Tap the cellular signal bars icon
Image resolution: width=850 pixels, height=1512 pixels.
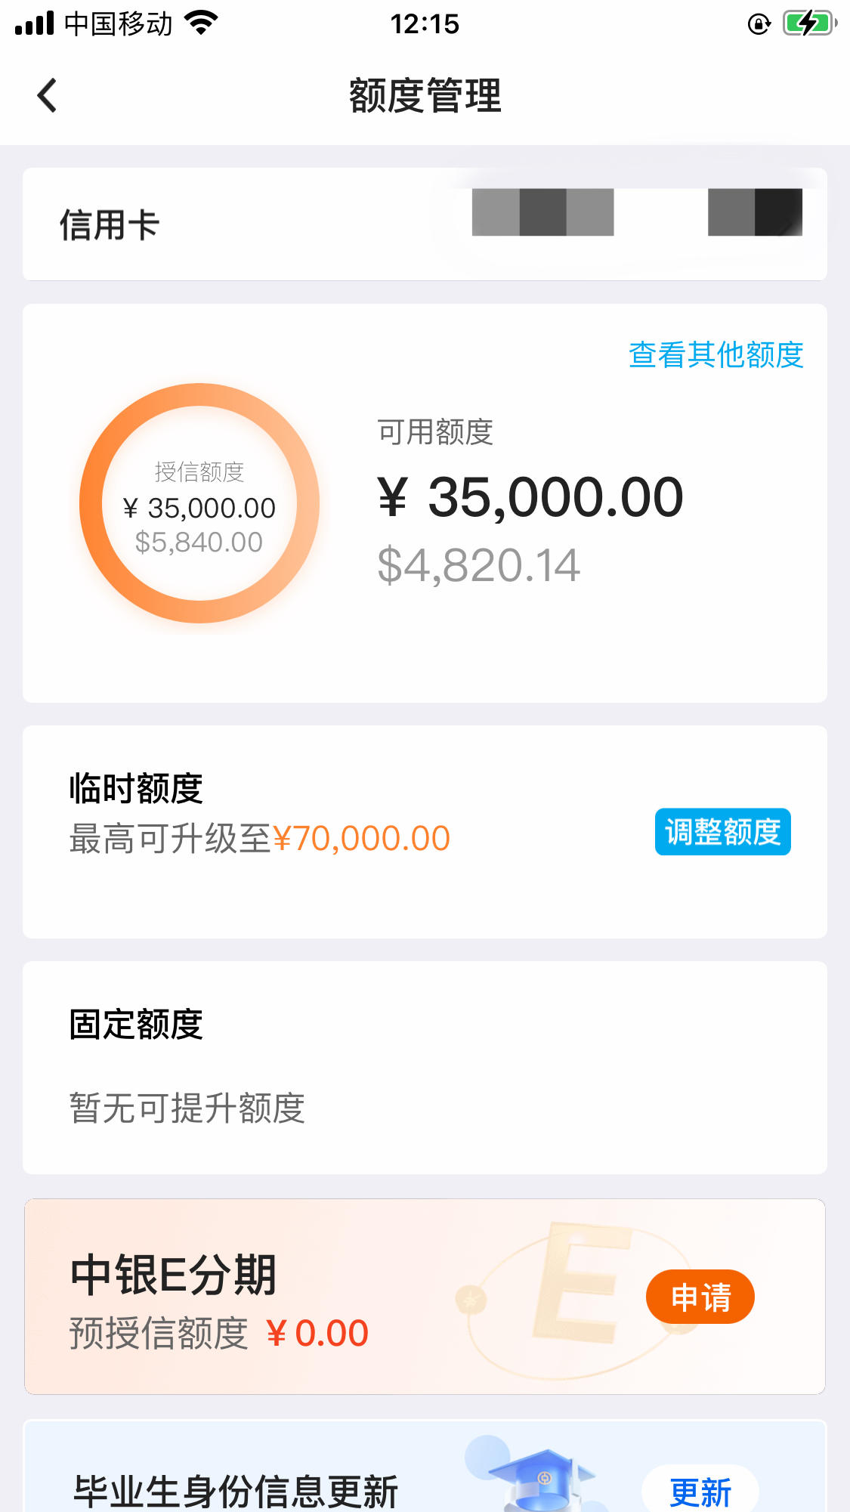[x=35, y=23]
